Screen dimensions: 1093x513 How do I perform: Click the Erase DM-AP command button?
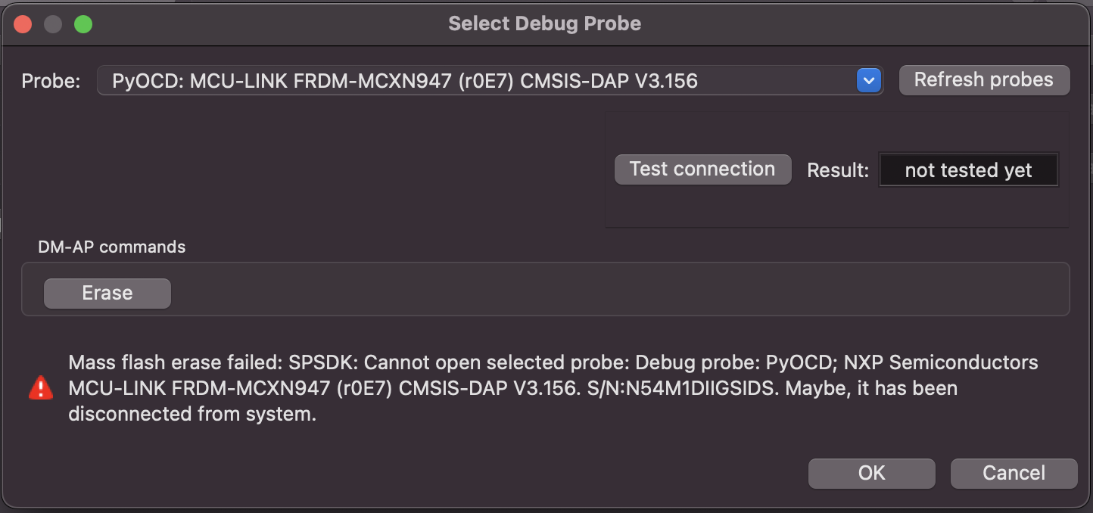(x=107, y=293)
